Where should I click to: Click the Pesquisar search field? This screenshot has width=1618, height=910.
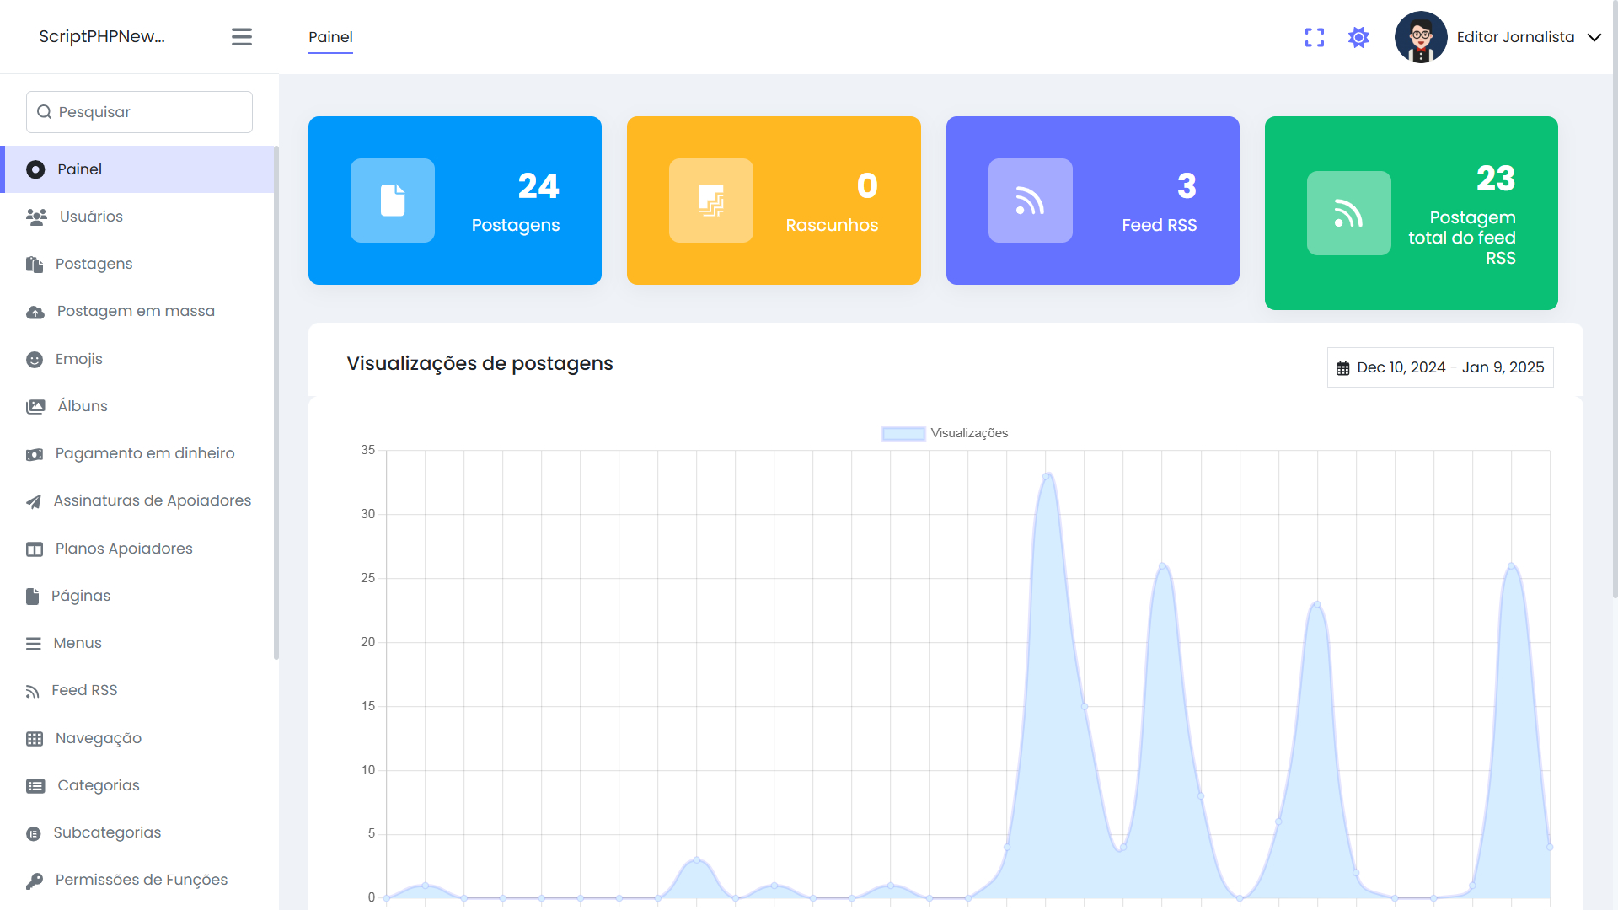pos(140,112)
